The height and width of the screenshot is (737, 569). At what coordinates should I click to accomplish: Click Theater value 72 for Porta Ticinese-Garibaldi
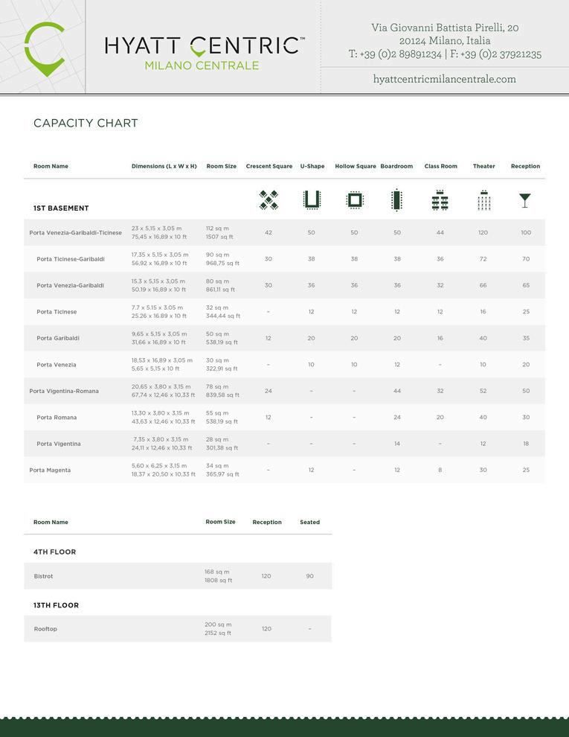(x=483, y=259)
